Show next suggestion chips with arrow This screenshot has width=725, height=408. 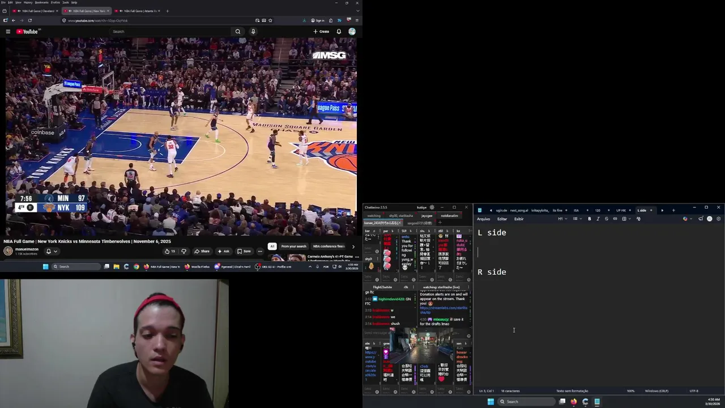tap(353, 246)
